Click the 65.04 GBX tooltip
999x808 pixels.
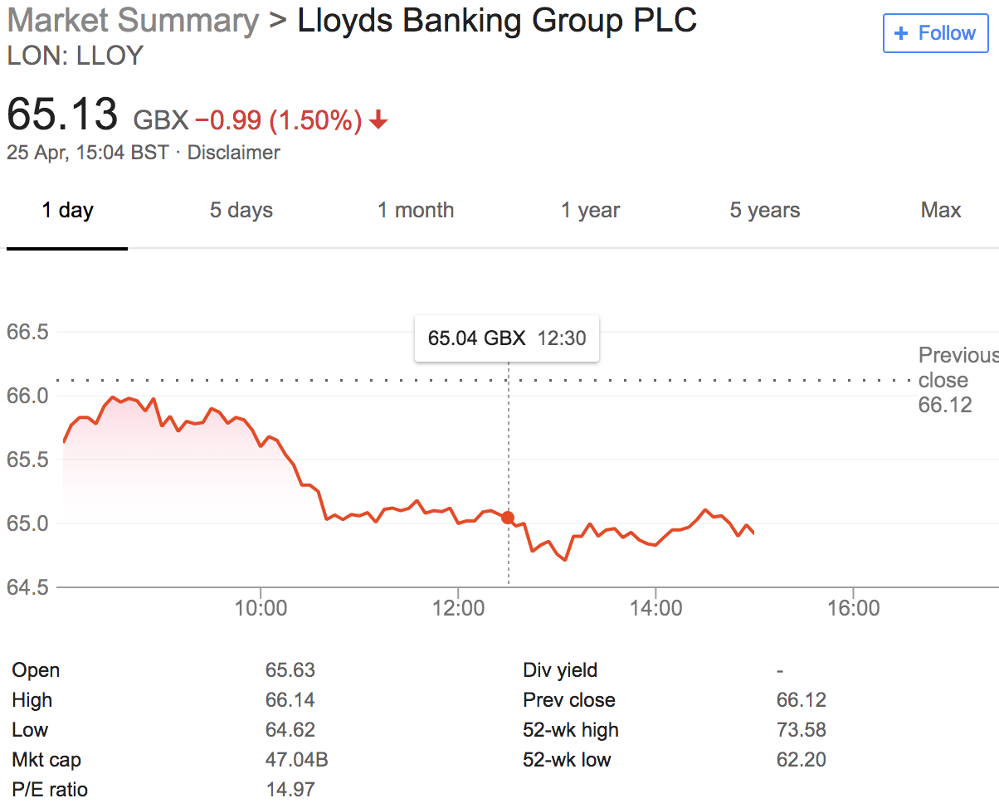pyautogui.click(x=507, y=338)
